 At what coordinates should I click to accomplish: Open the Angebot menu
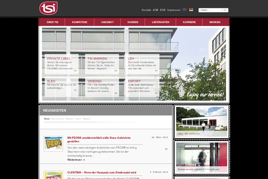(x=107, y=22)
